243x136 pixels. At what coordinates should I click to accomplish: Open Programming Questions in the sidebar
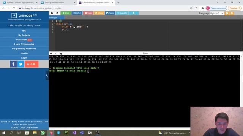coord(24,49)
